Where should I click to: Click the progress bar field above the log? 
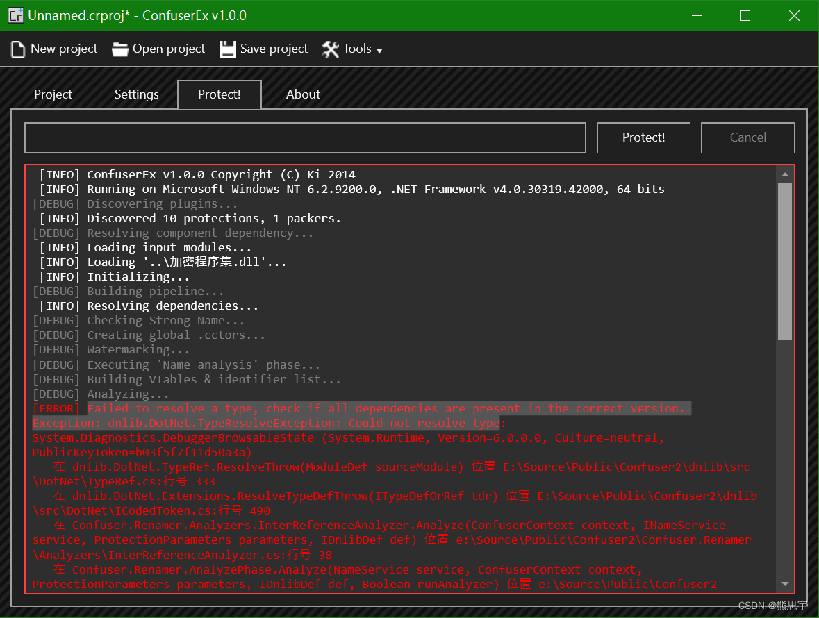[x=305, y=137]
